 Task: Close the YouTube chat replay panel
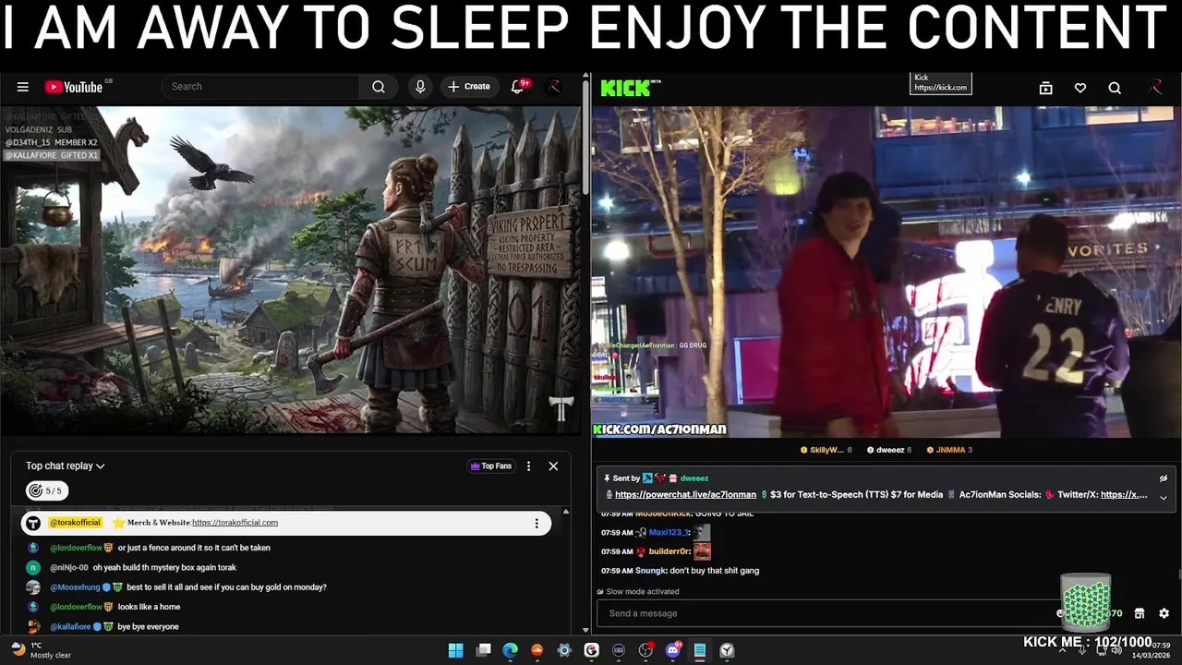coord(553,466)
